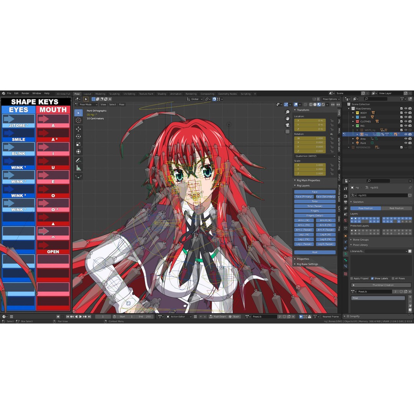Open the Global transform orientation dropdown
The width and height of the screenshot is (414, 414).
[195, 99]
